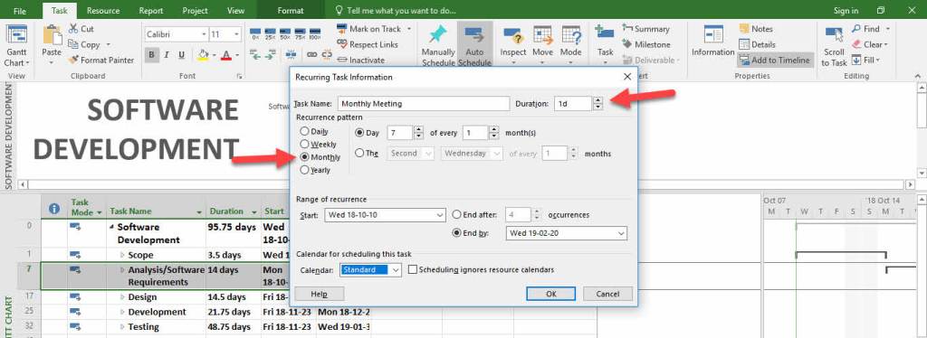Image resolution: width=927 pixels, height=338 pixels.
Task: Add Notes to the task
Action: coord(756,29)
